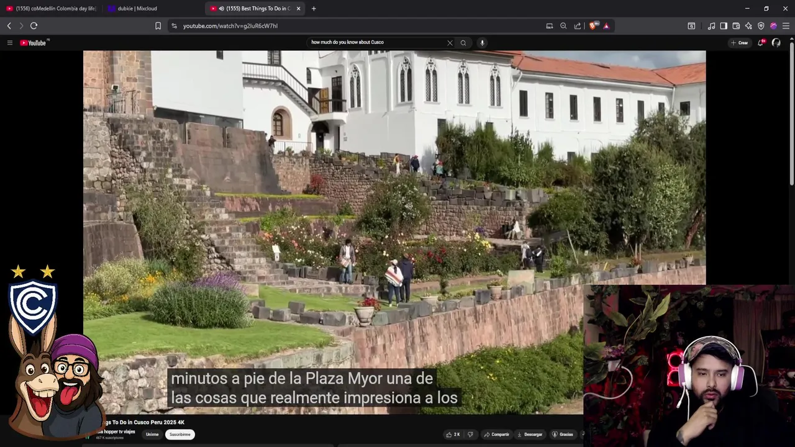The height and width of the screenshot is (447, 795).
Task: Share this page from address bar
Action: coord(578,26)
